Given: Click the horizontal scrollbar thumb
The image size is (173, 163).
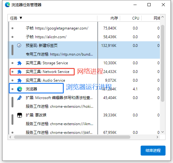Looking at the screenshot, I should click(x=72, y=137).
